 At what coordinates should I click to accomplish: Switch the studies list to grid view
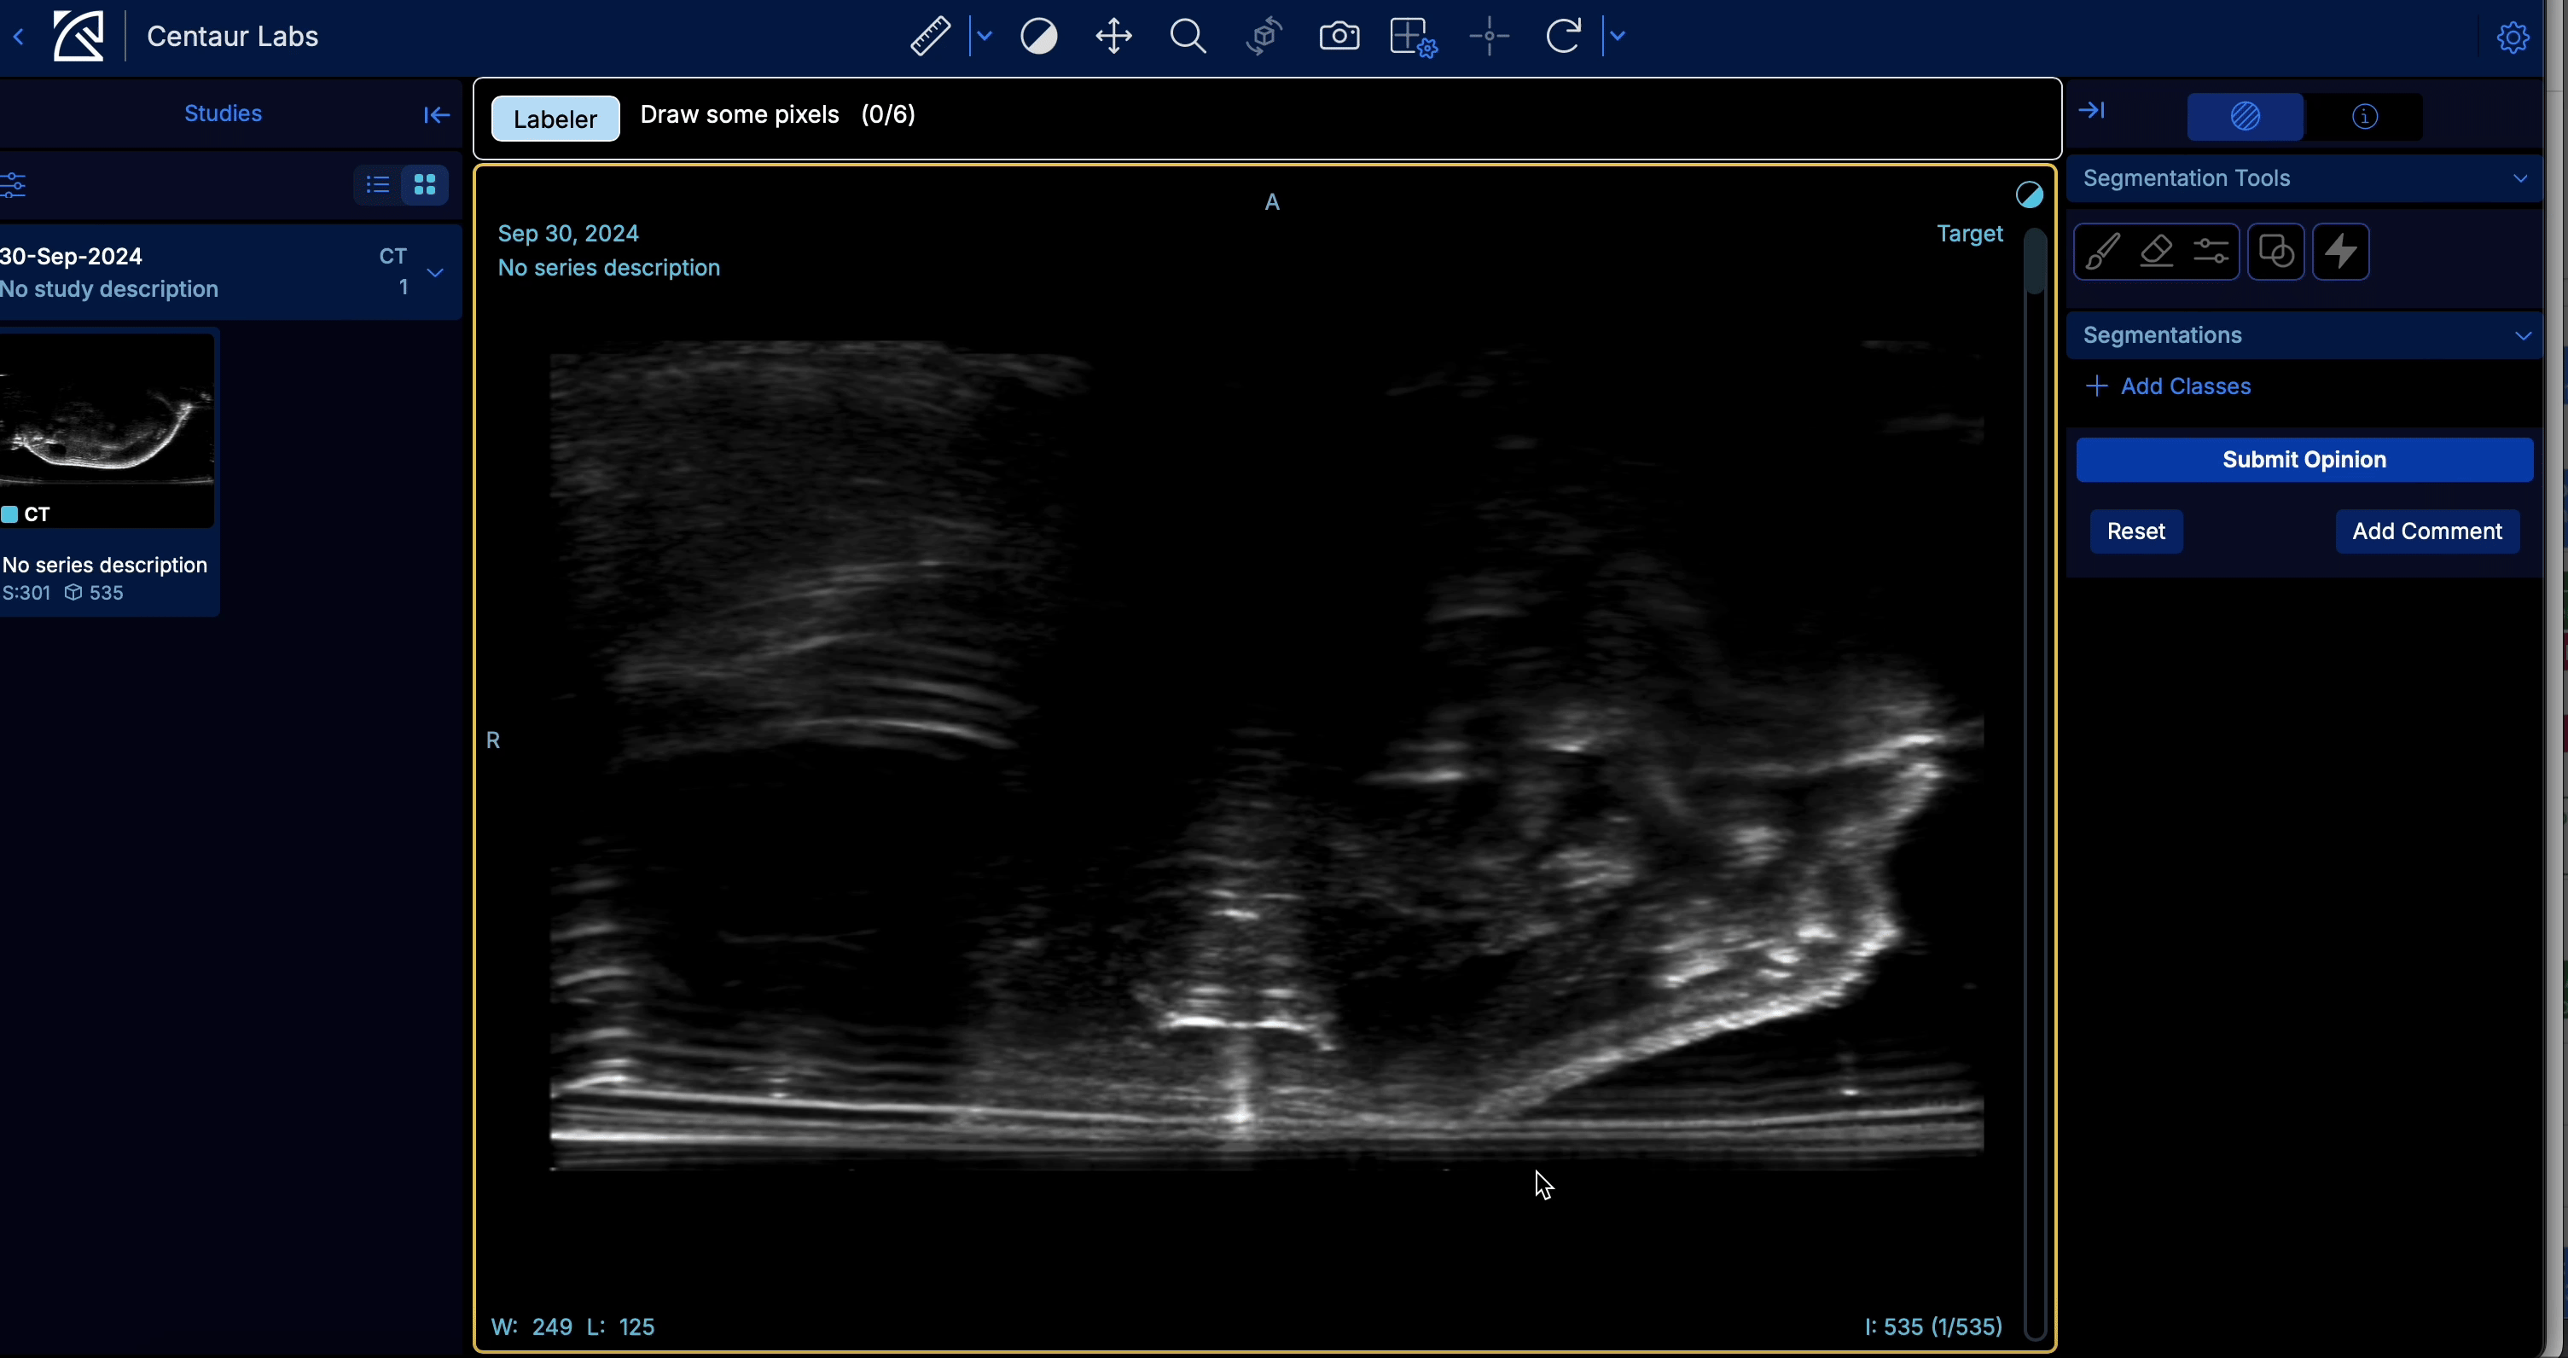[424, 185]
